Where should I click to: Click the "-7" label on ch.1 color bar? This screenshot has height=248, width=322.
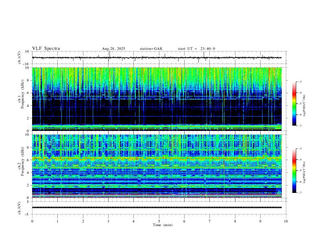tap(300, 126)
